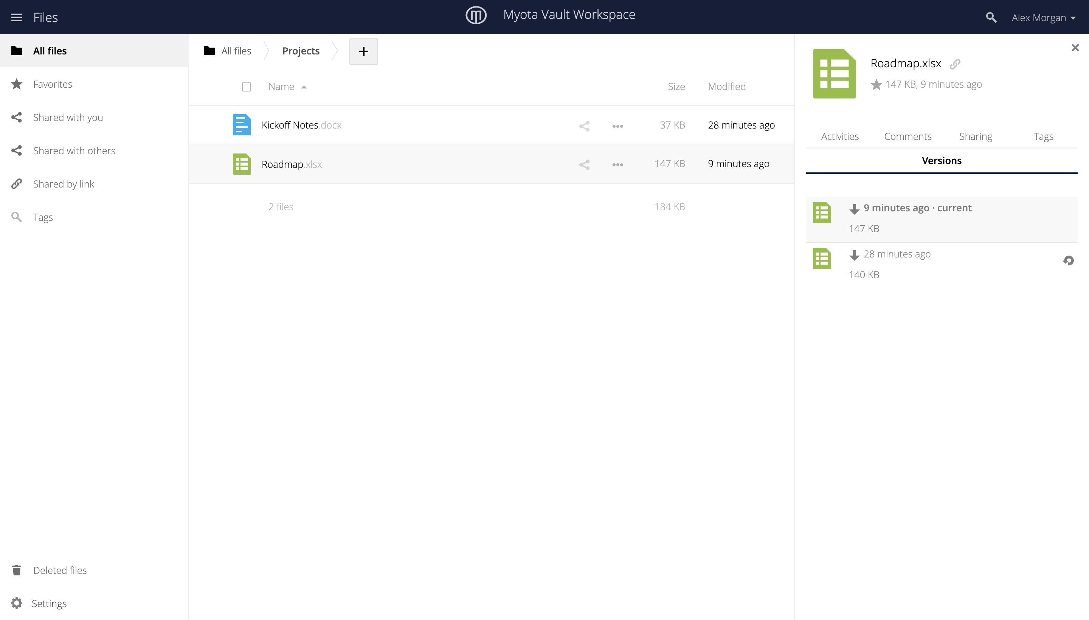Open the Alex Morgan user dropdown
The image size is (1089, 620).
point(1044,17)
